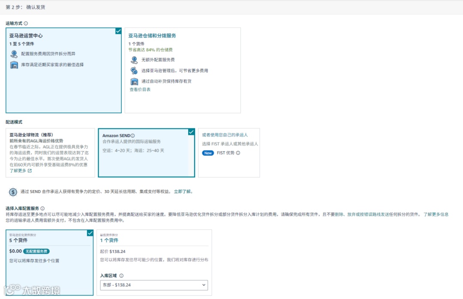Click checkmark on 亚马逊运营中心 card
Screen dimensions: 463x299
(118, 31)
